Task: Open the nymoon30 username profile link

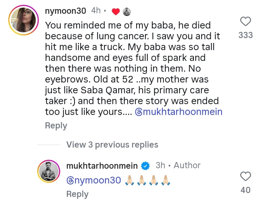Action: coord(67,11)
